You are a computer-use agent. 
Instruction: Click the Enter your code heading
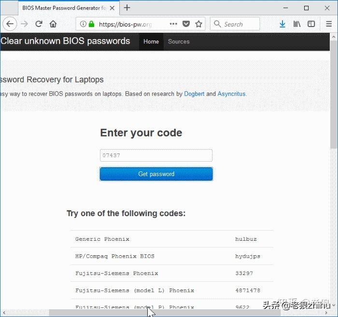141,133
